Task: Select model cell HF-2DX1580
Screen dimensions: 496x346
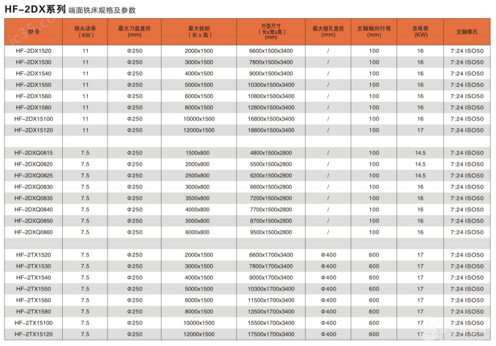Action: pyautogui.click(x=34, y=108)
